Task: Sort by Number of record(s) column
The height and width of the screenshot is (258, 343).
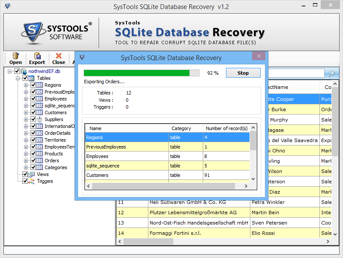Action: point(226,128)
